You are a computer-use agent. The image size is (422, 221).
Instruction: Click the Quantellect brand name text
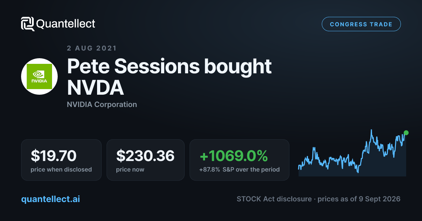click(x=66, y=24)
